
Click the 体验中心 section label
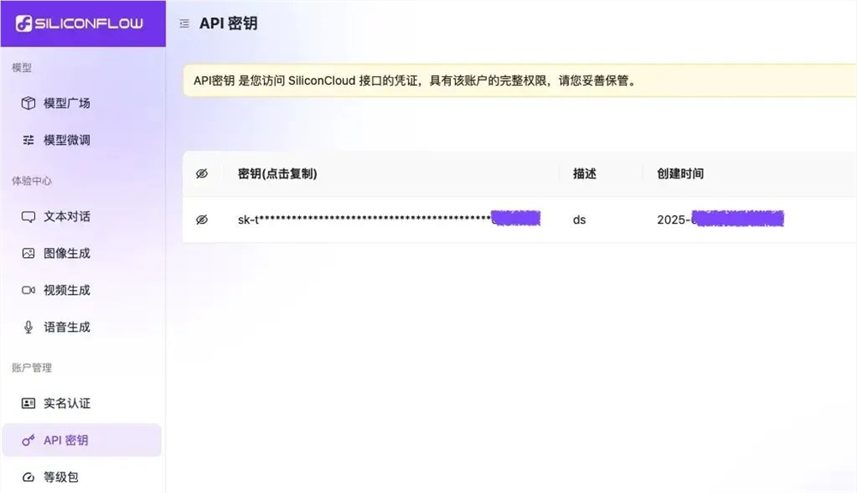(32, 181)
